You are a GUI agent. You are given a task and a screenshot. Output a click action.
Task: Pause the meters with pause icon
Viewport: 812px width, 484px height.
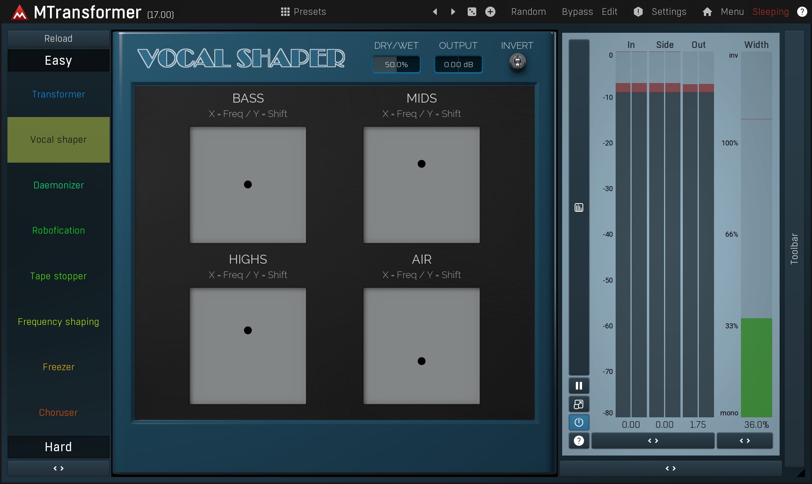(579, 386)
